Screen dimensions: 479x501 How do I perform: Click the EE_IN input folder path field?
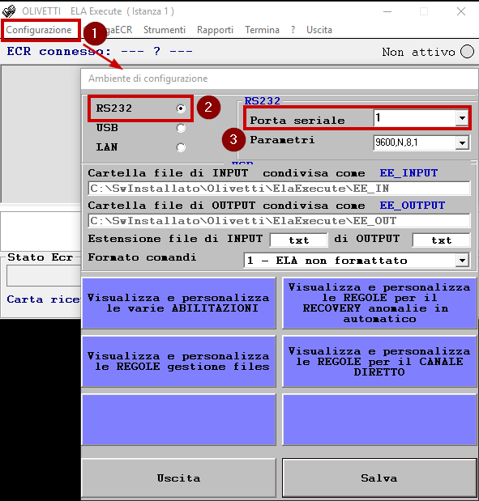[x=279, y=189]
